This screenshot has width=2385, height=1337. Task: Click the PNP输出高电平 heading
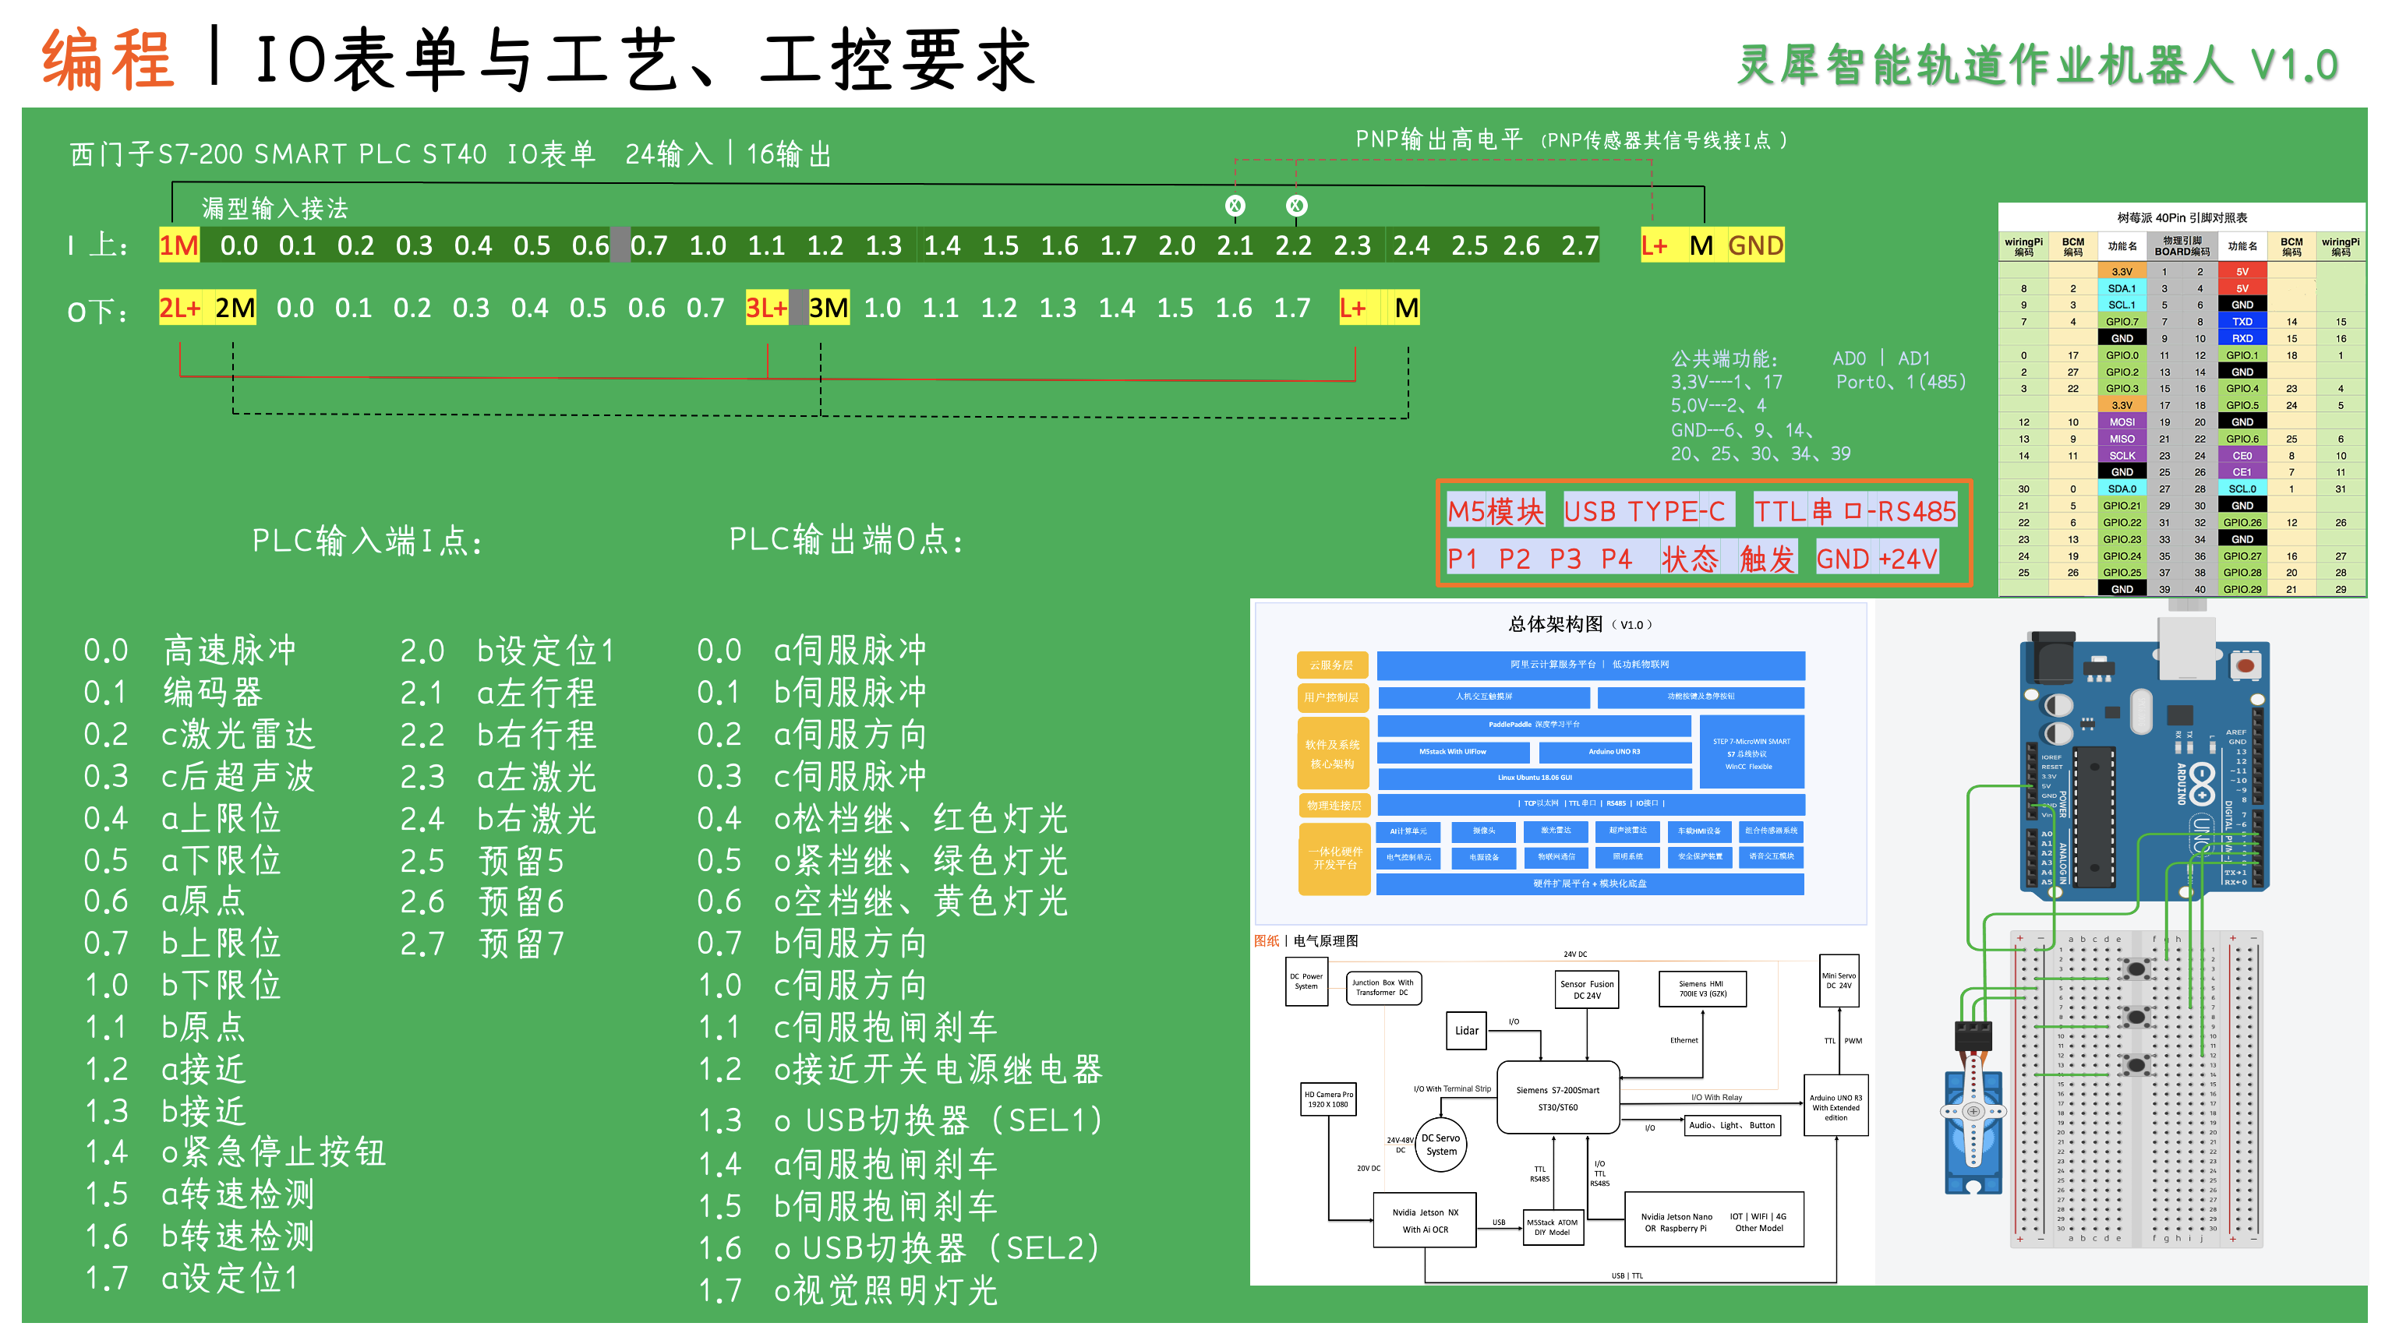click(1439, 139)
